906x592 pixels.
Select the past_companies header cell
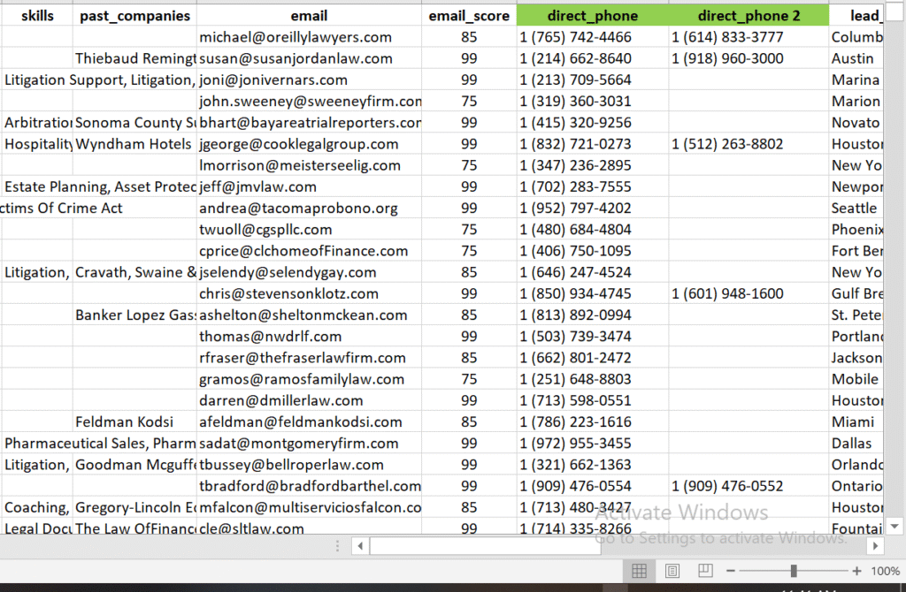(134, 16)
